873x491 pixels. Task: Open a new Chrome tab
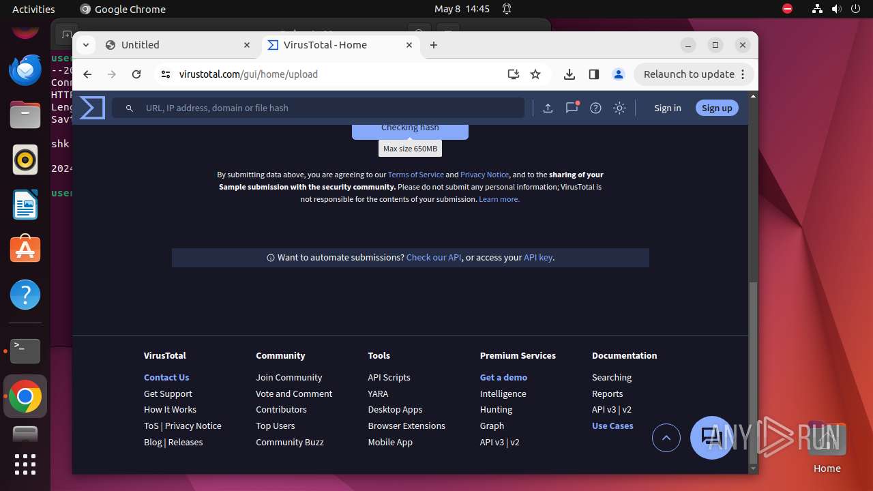click(434, 45)
